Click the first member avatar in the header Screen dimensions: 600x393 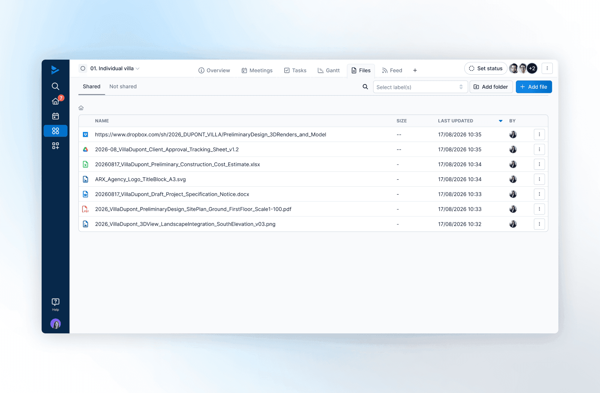pyautogui.click(x=514, y=68)
